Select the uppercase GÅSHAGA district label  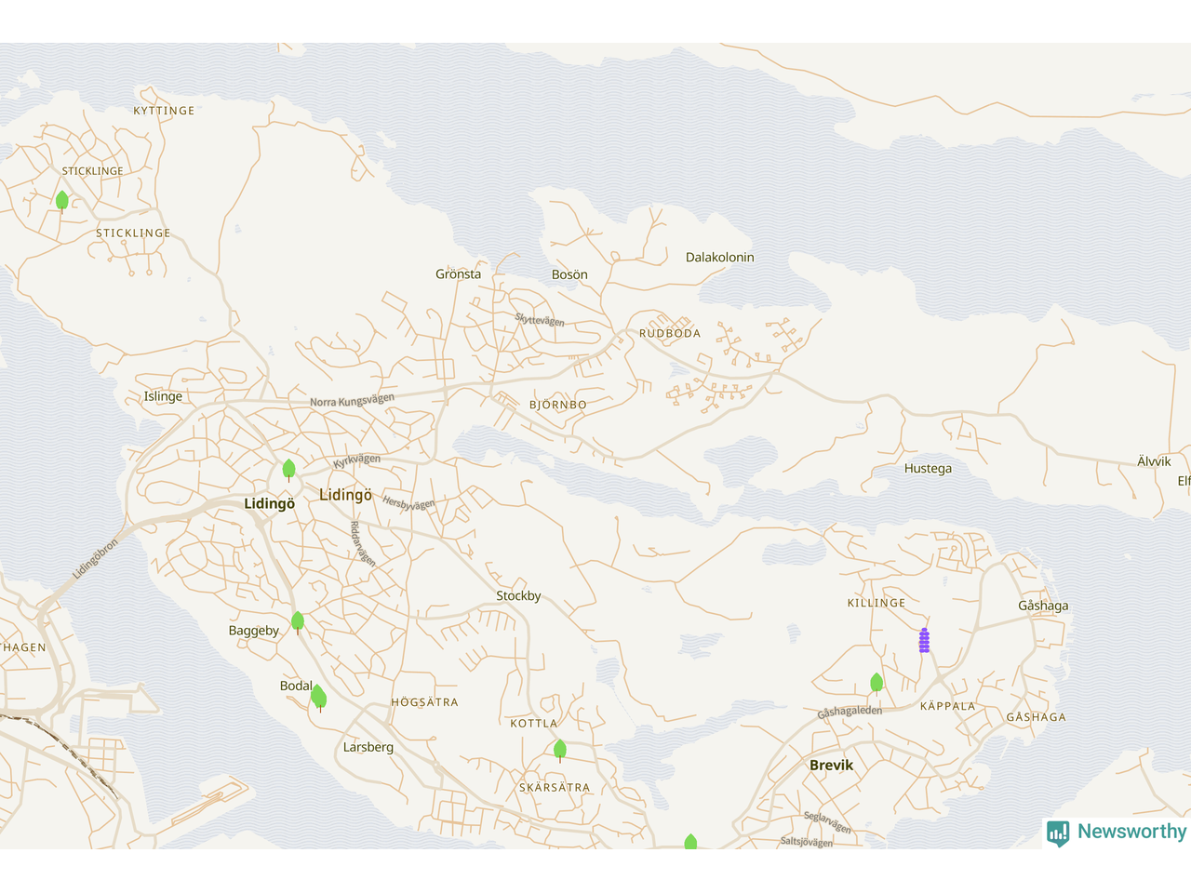(1037, 717)
